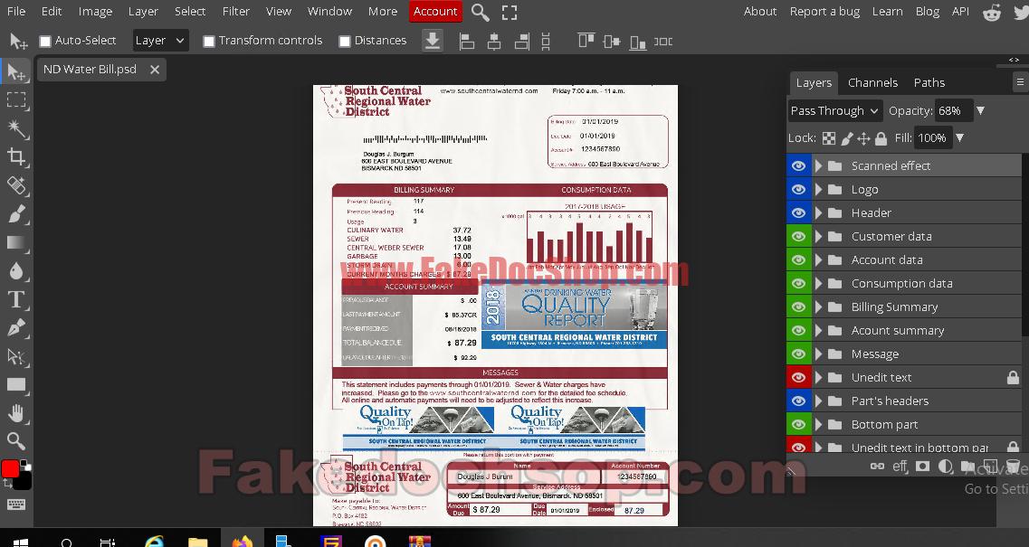Switch to the Channels tab

872,82
